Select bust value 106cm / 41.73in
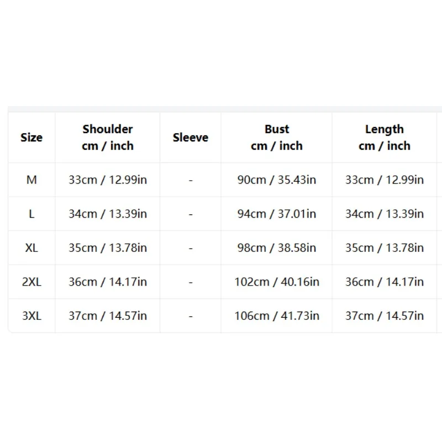Viewport: 442px width, 442px height. click(277, 315)
